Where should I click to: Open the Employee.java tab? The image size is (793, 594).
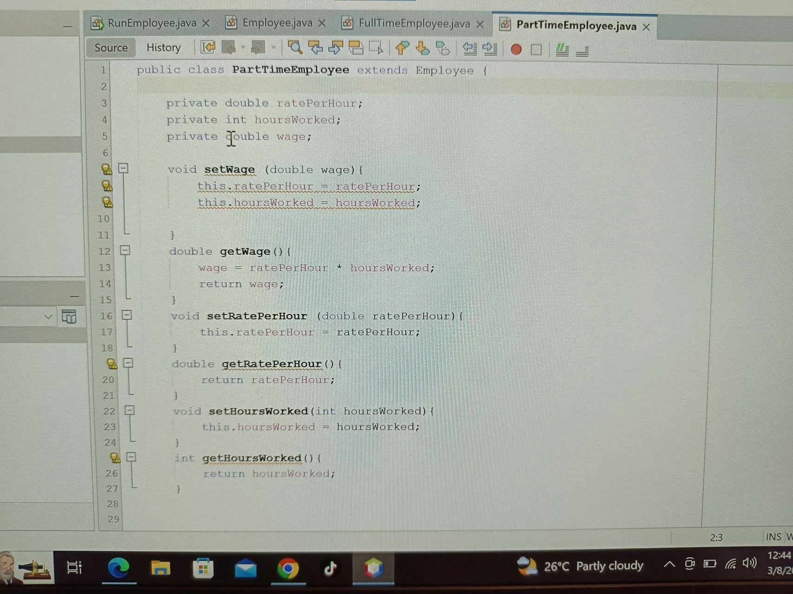point(277,23)
